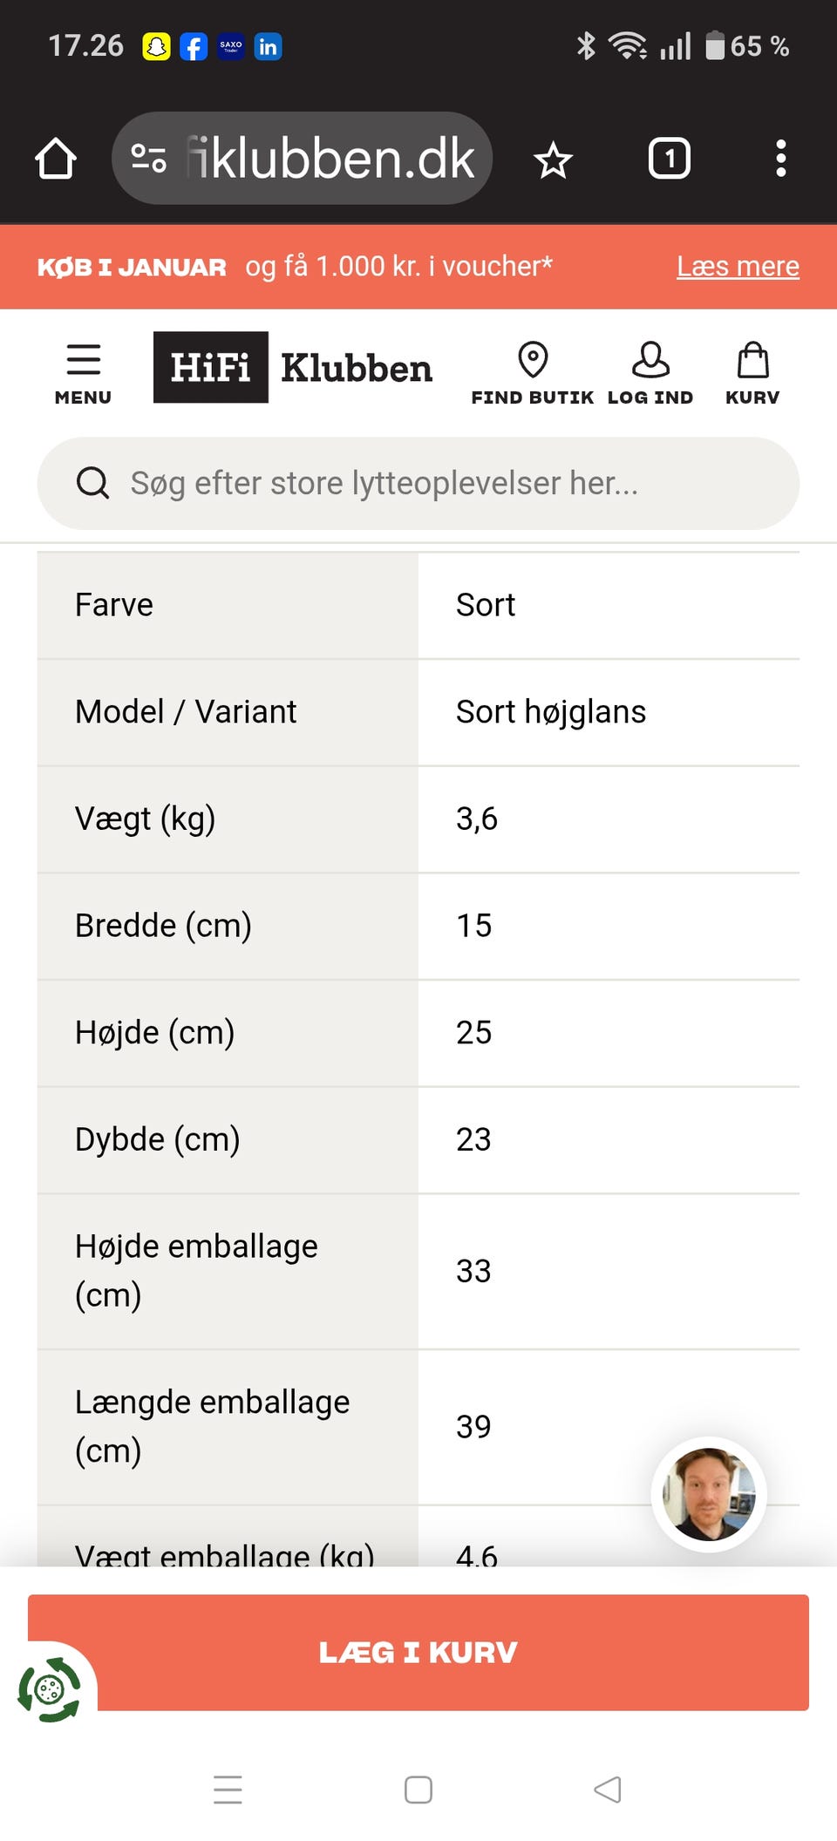The image size is (837, 1841).
Task: Bookmark page with the star icon
Action: tap(553, 160)
